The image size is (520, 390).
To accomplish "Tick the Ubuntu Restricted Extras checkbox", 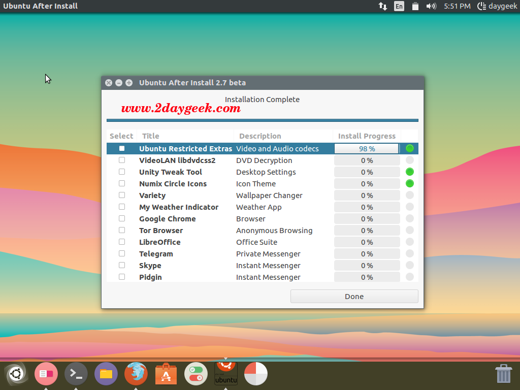I will (x=122, y=149).
